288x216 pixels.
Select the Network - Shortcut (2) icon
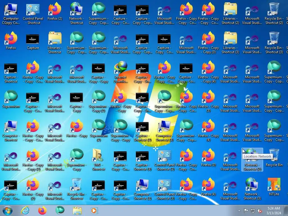(252, 159)
